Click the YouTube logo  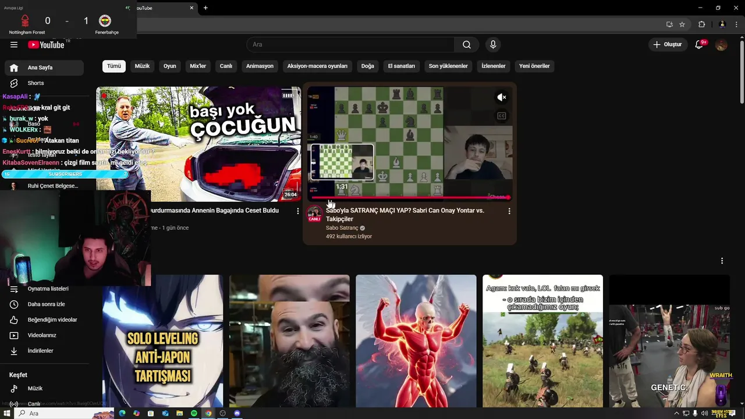47,45
